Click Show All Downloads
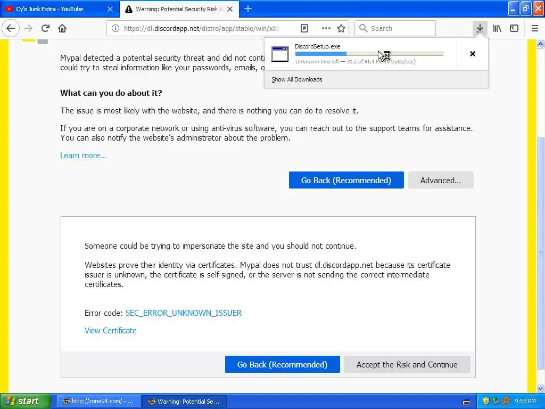This screenshot has height=409, width=545. pos(297,79)
